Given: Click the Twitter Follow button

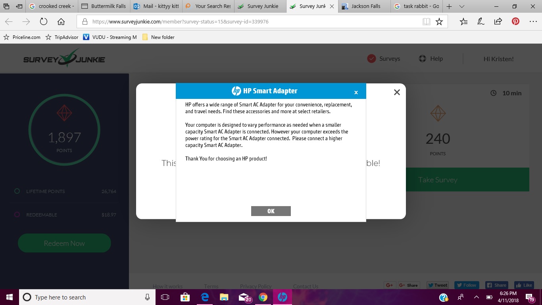Looking at the screenshot, I should click(x=467, y=285).
